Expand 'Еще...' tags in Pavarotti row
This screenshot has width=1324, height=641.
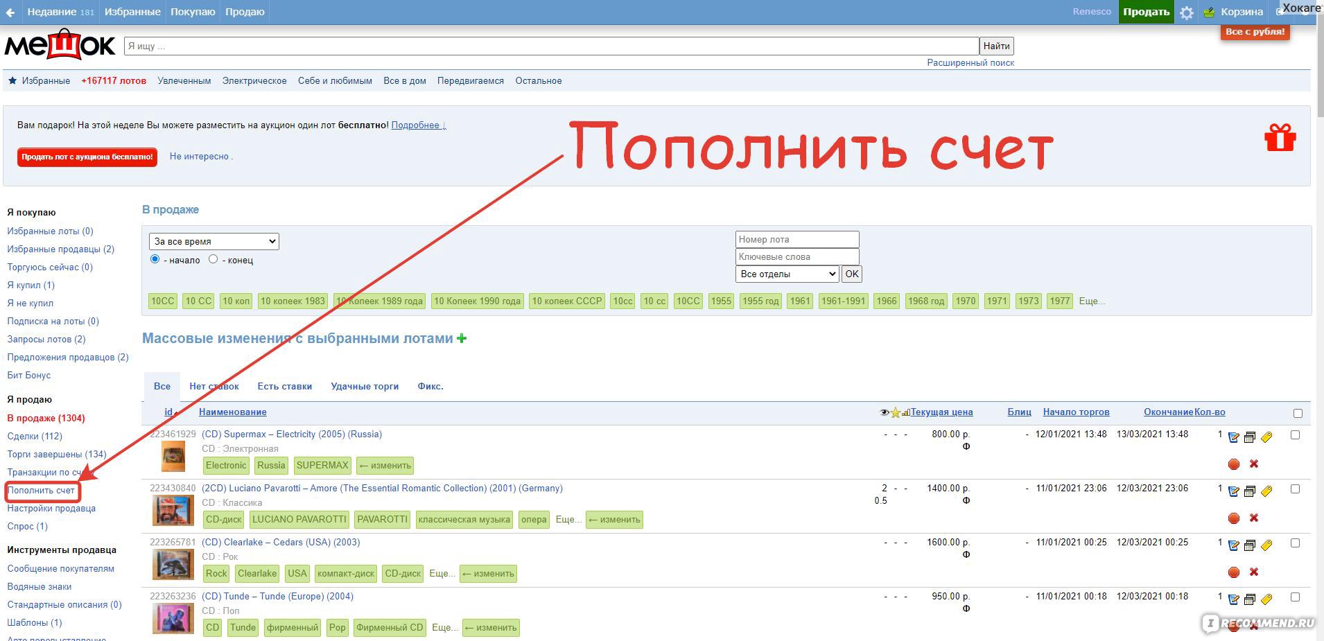(568, 519)
